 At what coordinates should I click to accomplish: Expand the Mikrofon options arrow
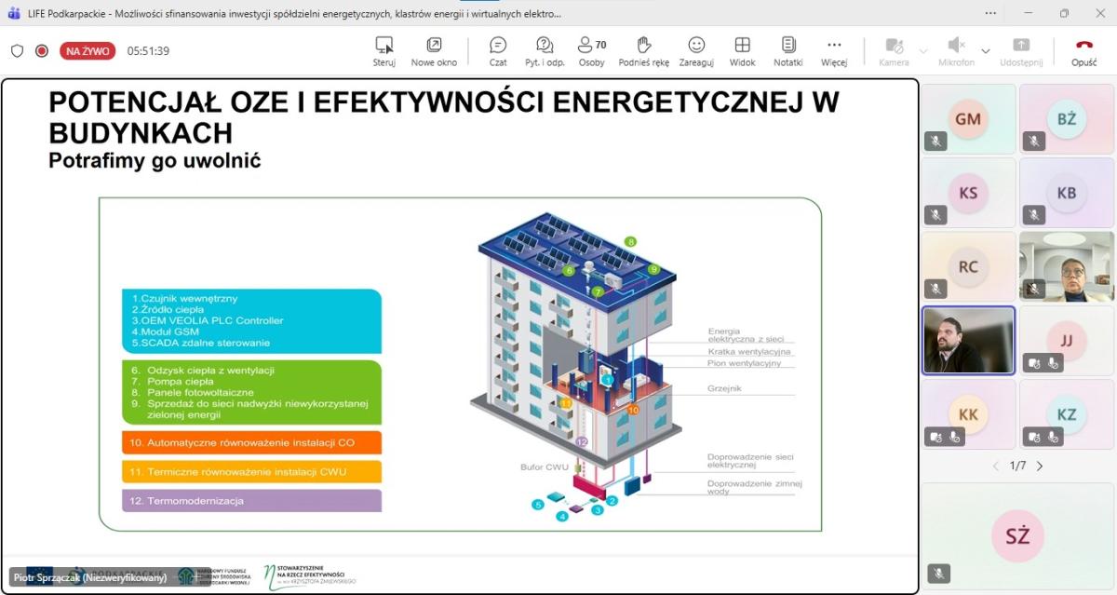(x=986, y=51)
